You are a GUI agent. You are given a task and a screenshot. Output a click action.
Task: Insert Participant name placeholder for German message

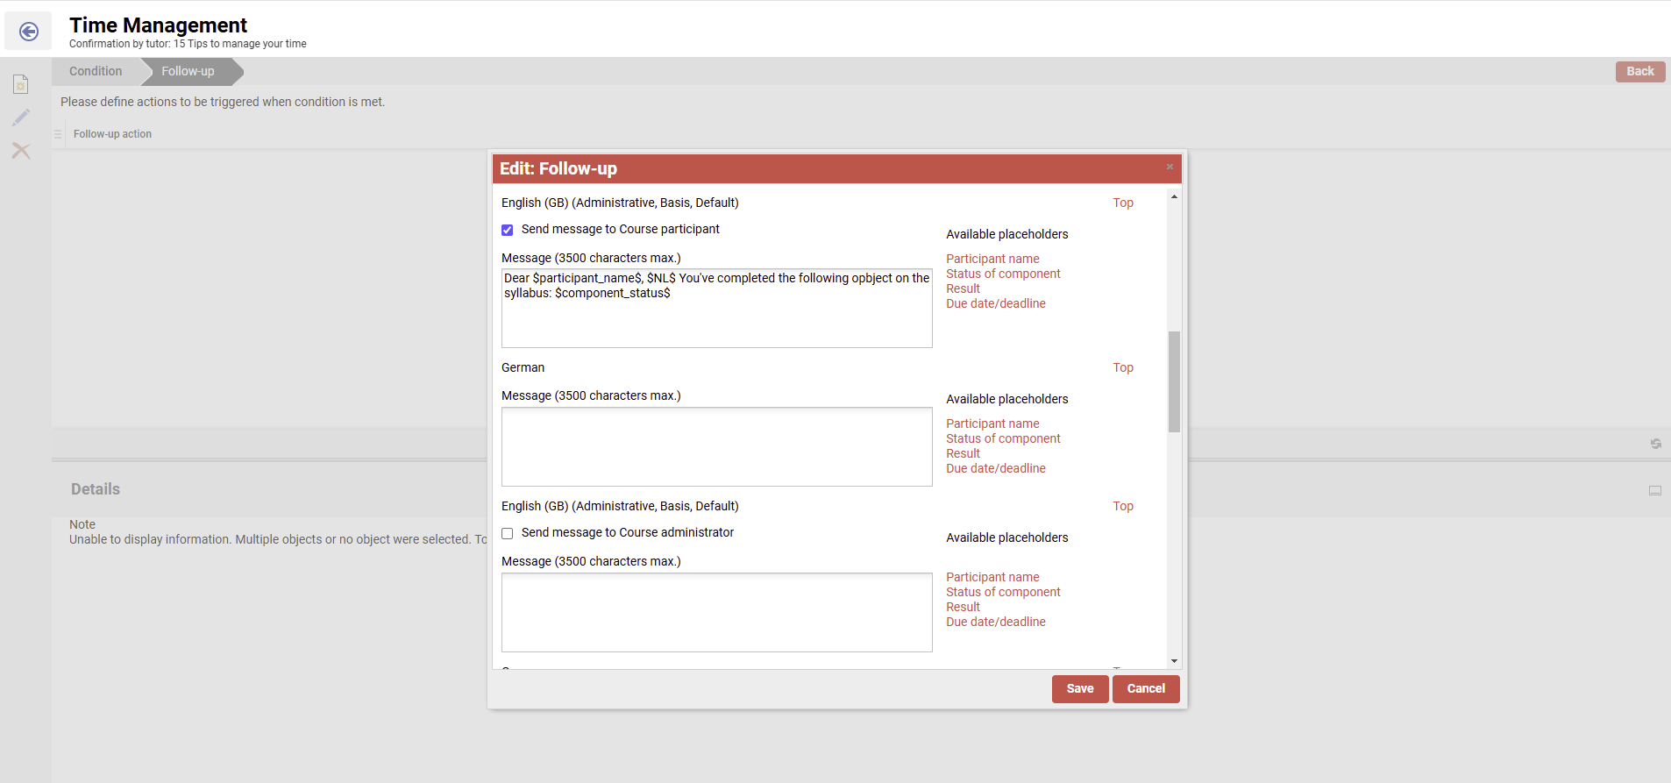(992, 424)
